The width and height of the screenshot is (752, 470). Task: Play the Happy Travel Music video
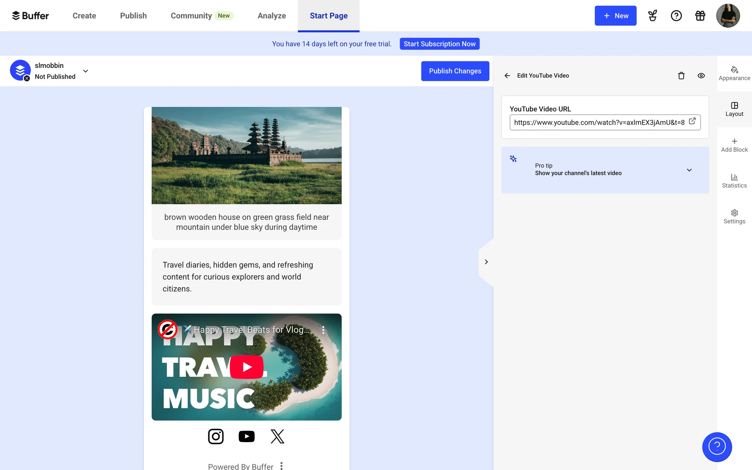coord(246,367)
